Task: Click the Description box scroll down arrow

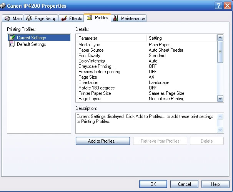Action: coord(220,130)
